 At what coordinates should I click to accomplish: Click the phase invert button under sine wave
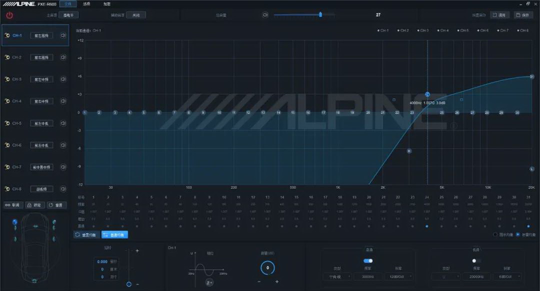(x=209, y=283)
